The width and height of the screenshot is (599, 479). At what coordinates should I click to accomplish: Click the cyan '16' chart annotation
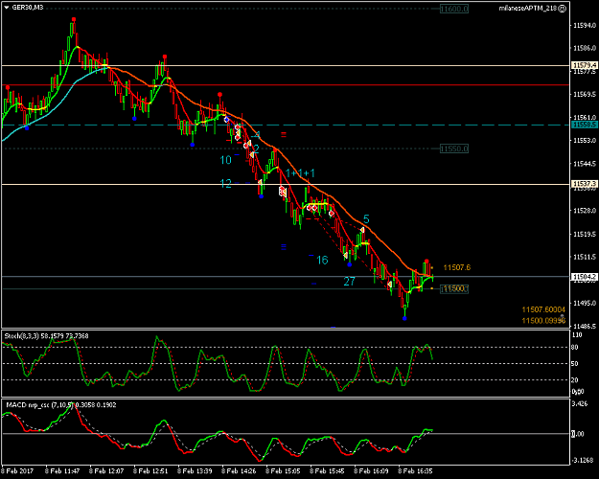tap(322, 261)
